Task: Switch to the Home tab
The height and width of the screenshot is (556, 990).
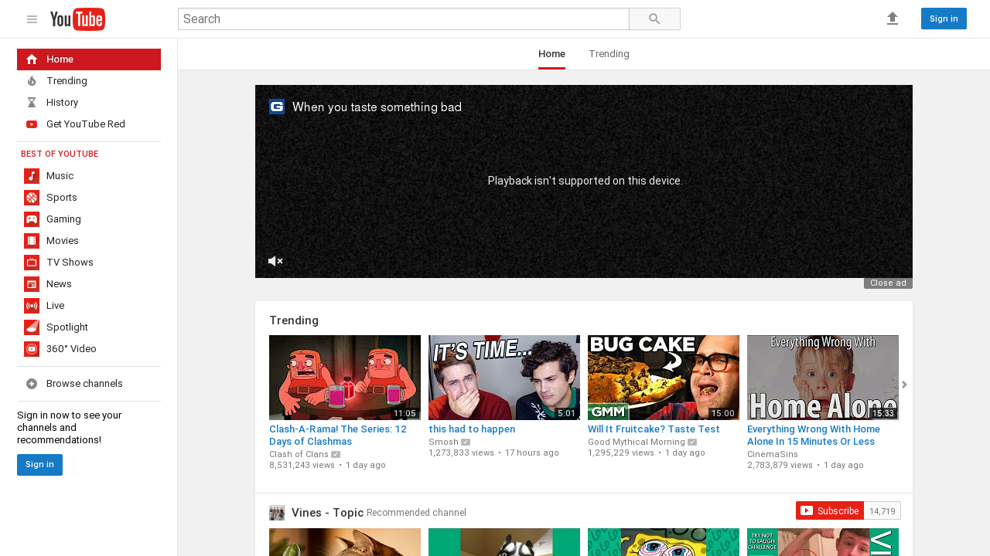Action: click(551, 54)
